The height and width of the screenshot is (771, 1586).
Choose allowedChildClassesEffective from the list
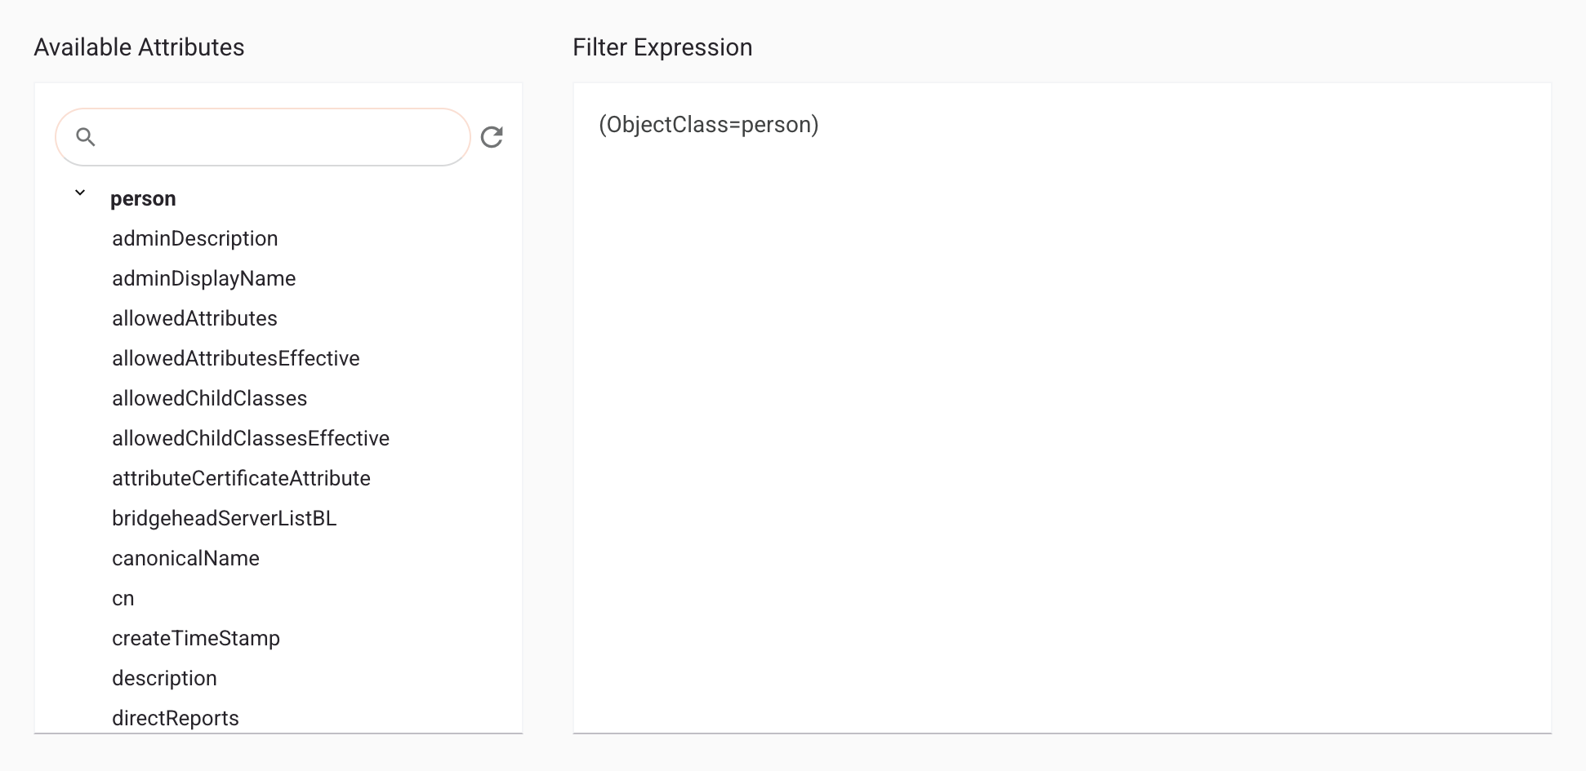pyautogui.click(x=251, y=438)
